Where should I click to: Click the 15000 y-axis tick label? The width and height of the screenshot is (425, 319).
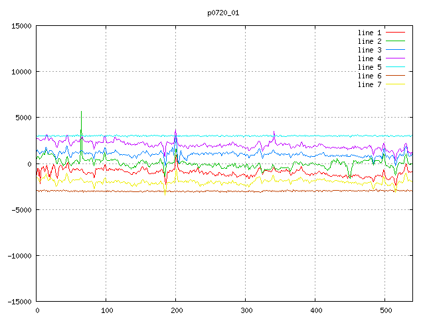(21, 26)
